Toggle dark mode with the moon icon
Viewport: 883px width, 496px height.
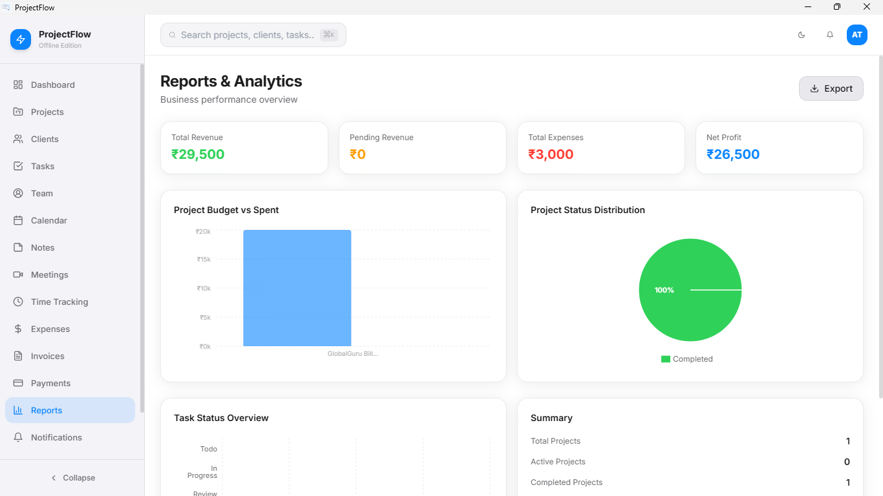point(802,35)
